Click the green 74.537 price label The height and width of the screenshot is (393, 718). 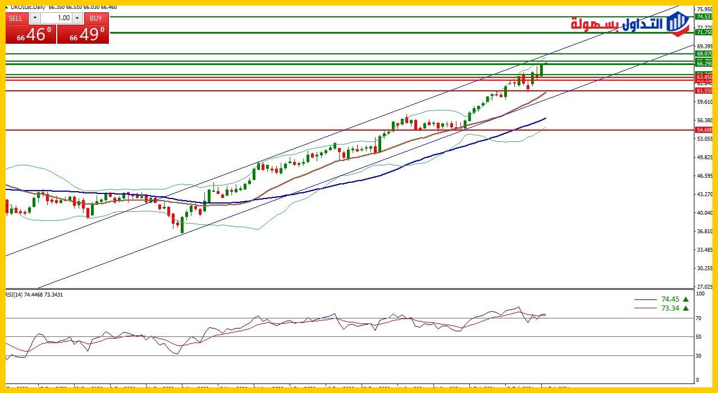pyautogui.click(x=704, y=17)
